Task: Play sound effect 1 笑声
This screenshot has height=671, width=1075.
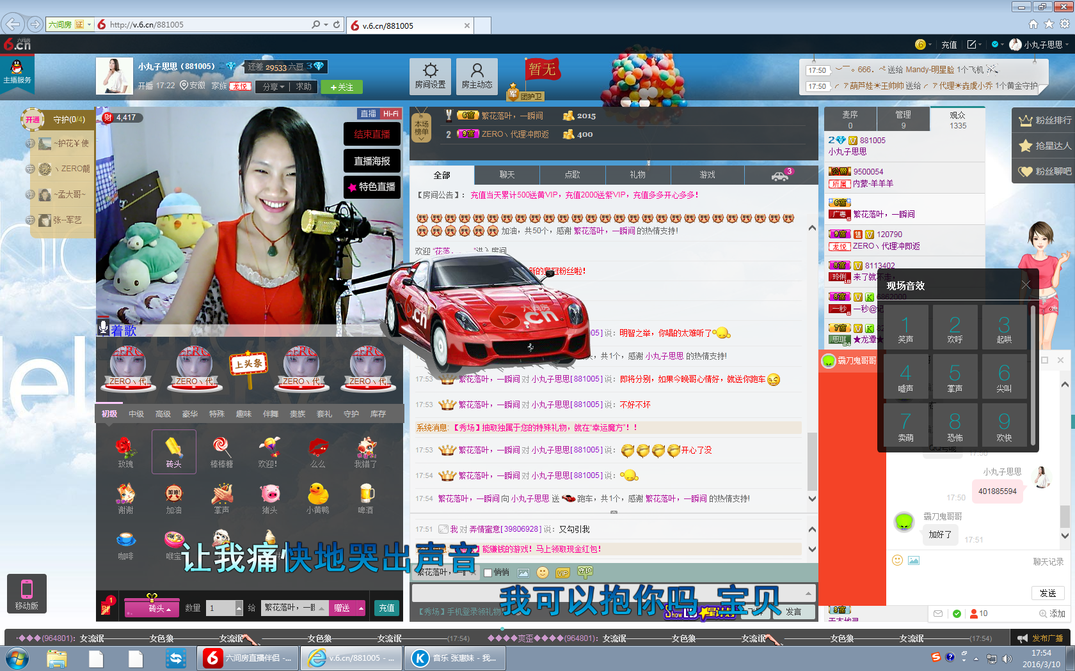Action: 905,327
